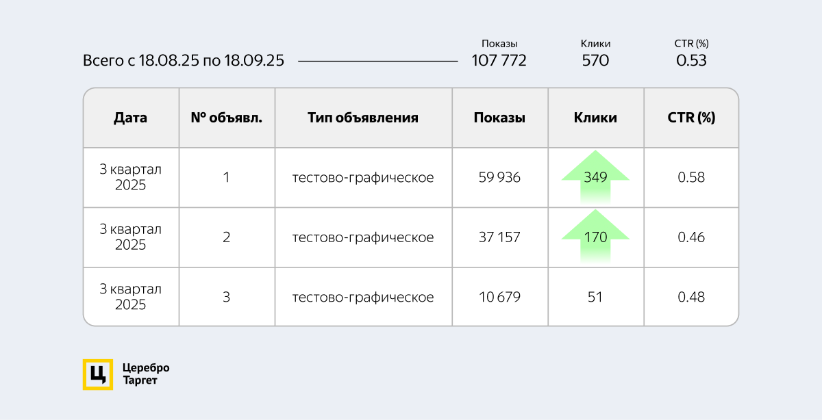The height and width of the screenshot is (420, 822).
Task: Click the Тип объявления column header
Action: 363,118
